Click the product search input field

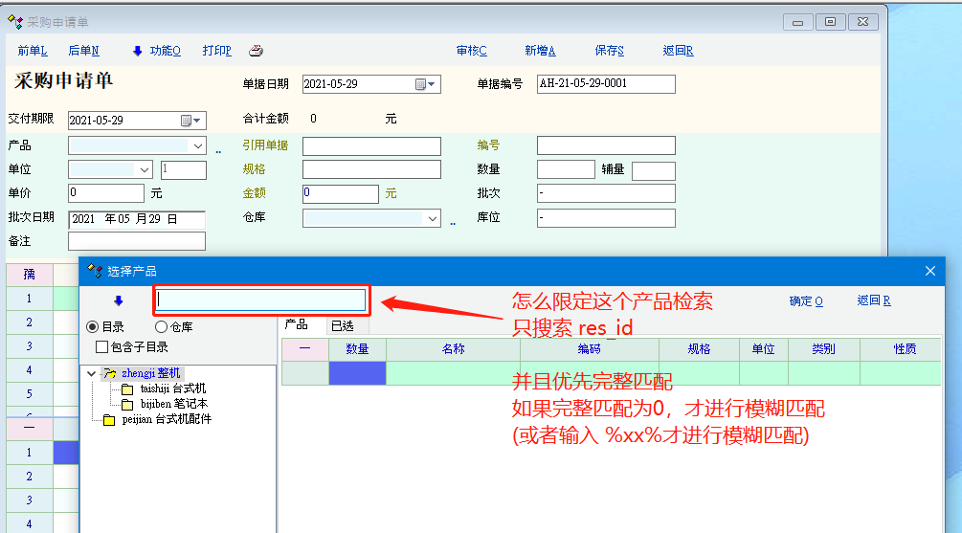click(x=260, y=300)
